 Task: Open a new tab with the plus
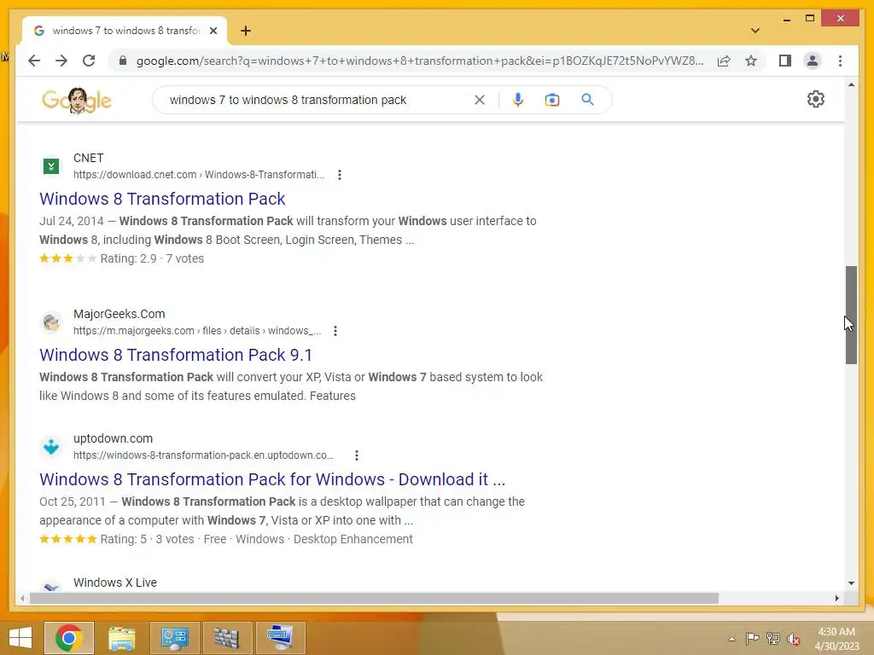click(246, 31)
